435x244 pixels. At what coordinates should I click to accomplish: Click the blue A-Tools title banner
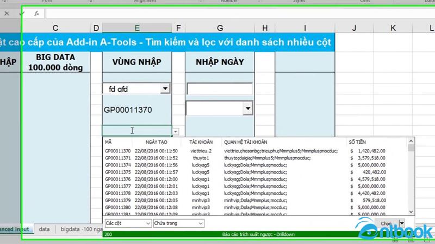click(x=167, y=42)
